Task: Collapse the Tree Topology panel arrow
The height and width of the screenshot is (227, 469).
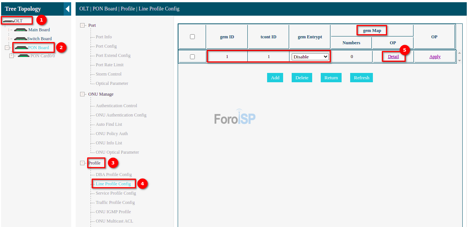Action: point(67,9)
